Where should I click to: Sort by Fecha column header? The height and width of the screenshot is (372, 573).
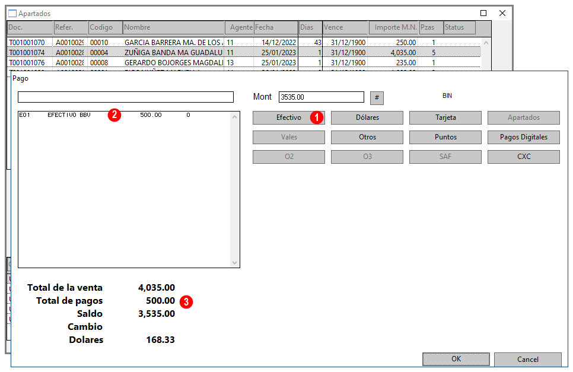click(276, 27)
